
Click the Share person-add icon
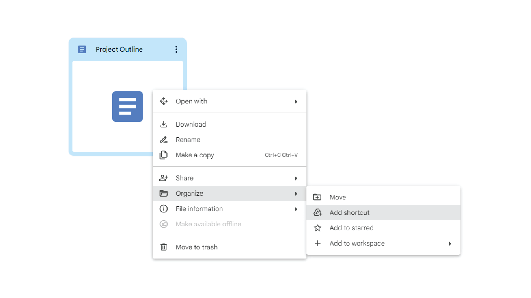[x=164, y=178]
